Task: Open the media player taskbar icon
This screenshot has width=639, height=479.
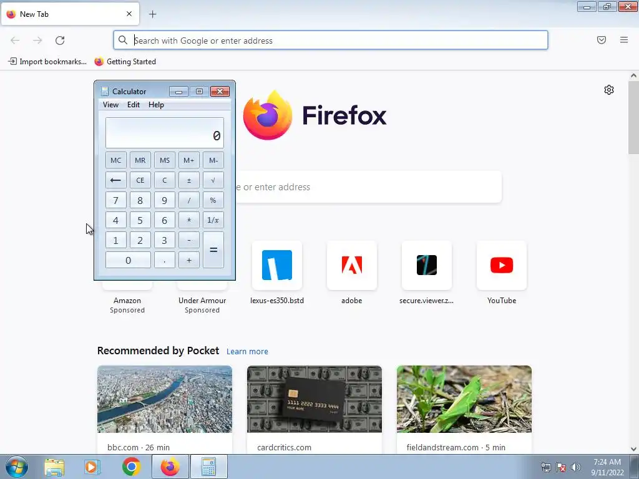Action: click(x=92, y=467)
